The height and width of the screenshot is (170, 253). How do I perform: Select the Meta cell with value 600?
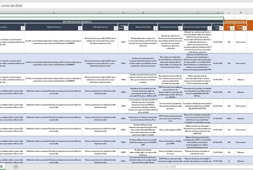click(229, 92)
